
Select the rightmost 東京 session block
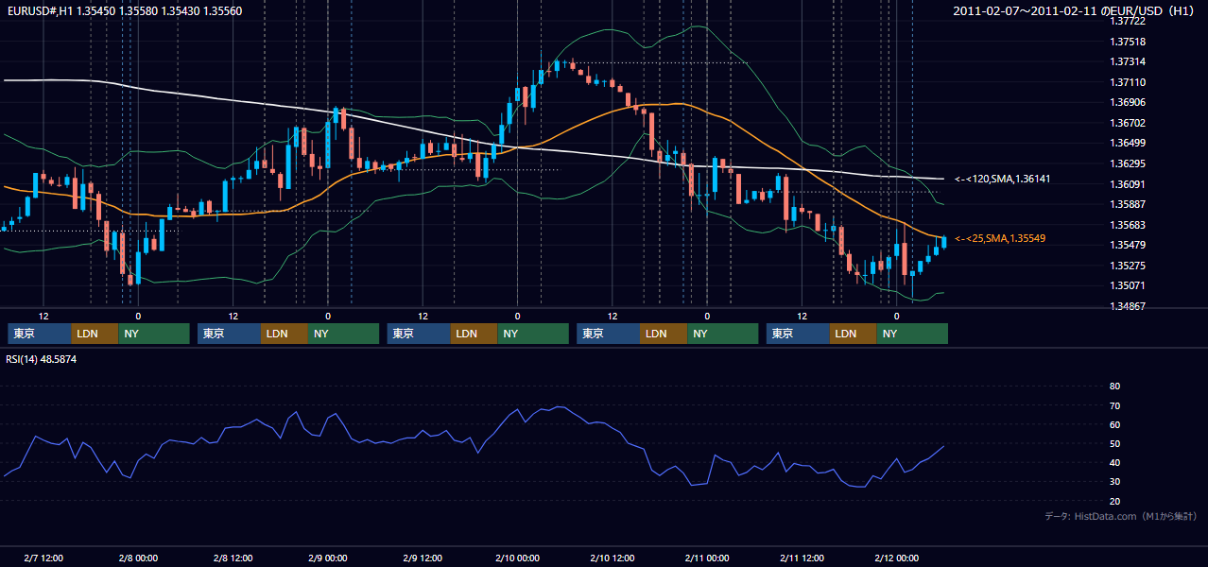[798, 334]
